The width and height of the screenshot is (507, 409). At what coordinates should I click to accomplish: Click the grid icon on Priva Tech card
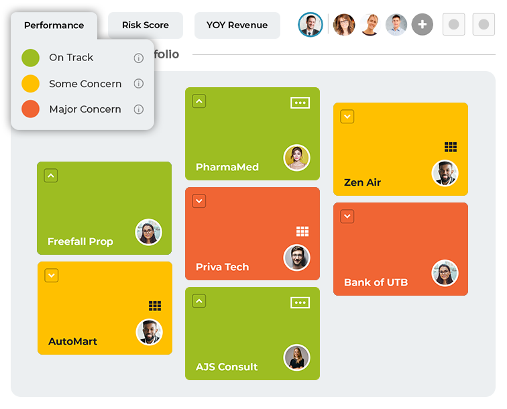point(302,231)
